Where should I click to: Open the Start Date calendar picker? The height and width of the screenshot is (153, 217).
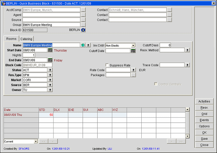50,50
